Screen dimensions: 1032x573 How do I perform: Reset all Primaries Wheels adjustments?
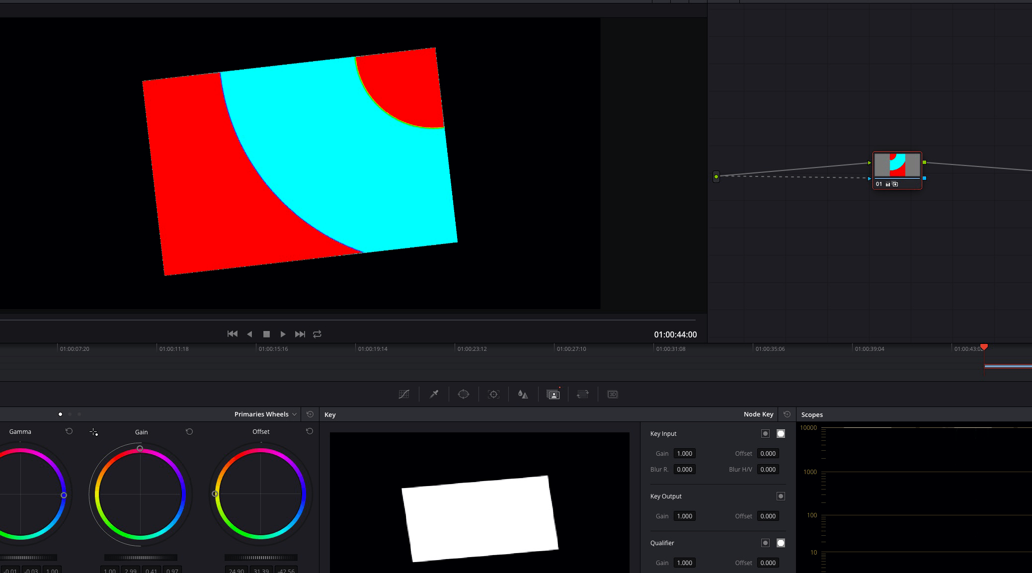click(x=310, y=414)
